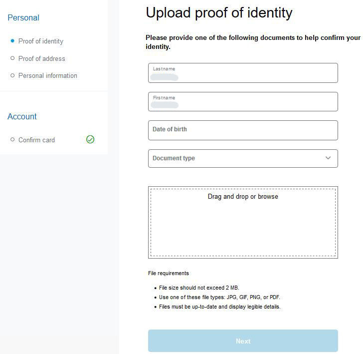Screen dimensions: 363x354
Task: Expand the Document type chevron arrow
Action: coord(328,158)
